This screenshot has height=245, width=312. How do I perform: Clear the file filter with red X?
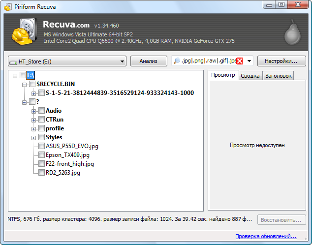point(240,61)
